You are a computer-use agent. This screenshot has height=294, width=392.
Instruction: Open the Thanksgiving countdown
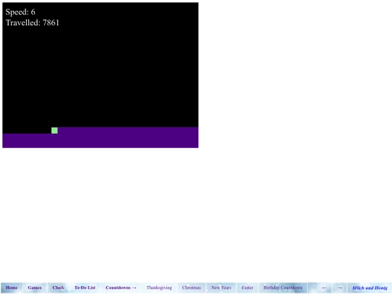point(159,287)
